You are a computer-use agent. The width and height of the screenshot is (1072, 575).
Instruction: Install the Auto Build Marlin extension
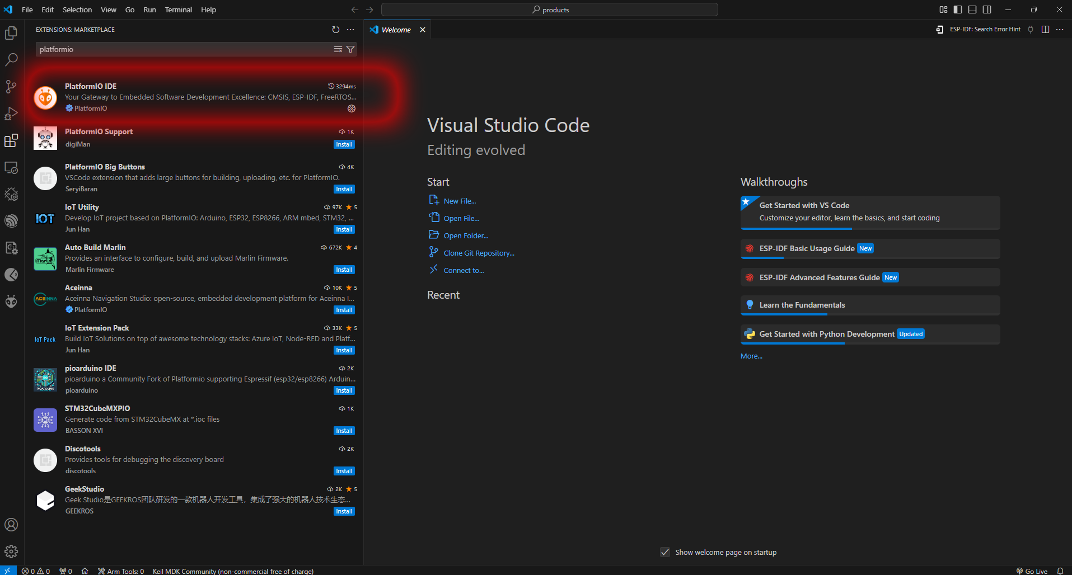[x=344, y=270]
